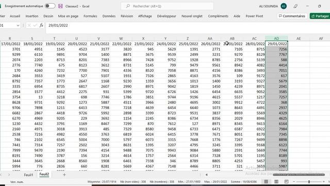Screen dimensions: 330x186
Task: Open the Mise en page tab
Action: [x=68, y=16]
